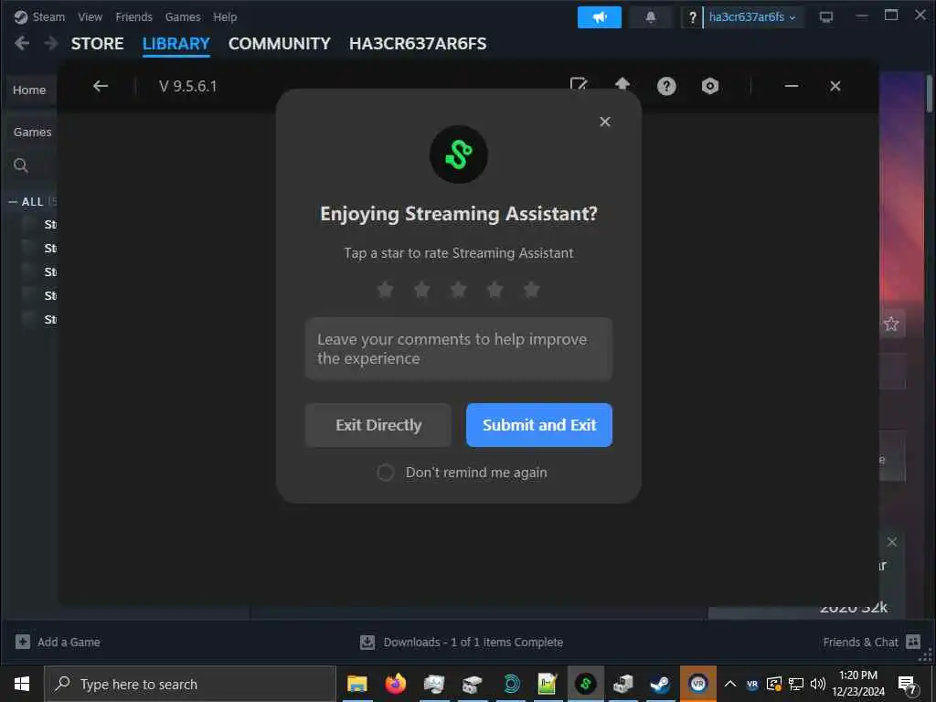This screenshot has height=702, width=936.
Task: Switch to the STORE tab
Action: (97, 44)
